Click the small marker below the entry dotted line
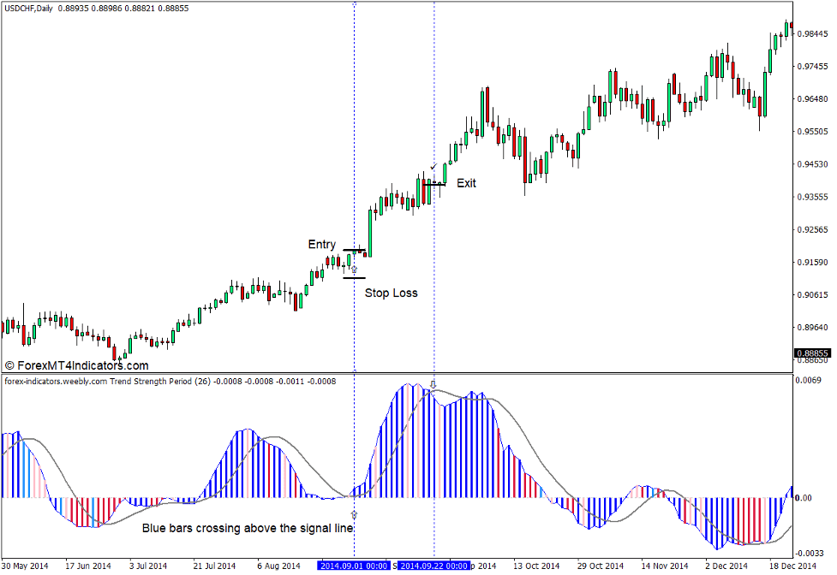The width and height of the screenshot is (837, 575). pyautogui.click(x=355, y=514)
